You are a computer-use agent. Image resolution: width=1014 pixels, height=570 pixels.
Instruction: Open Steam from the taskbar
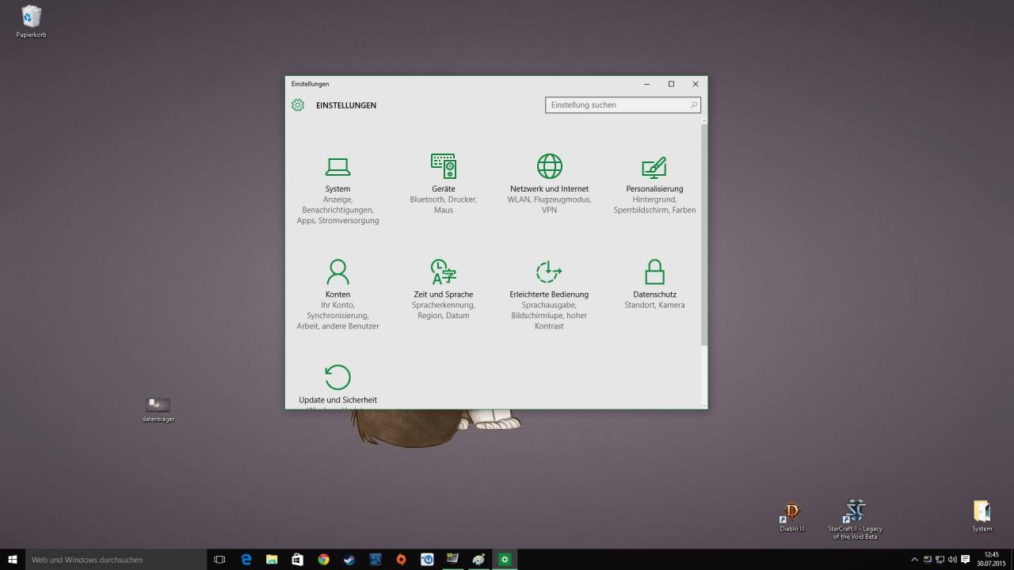click(x=349, y=560)
